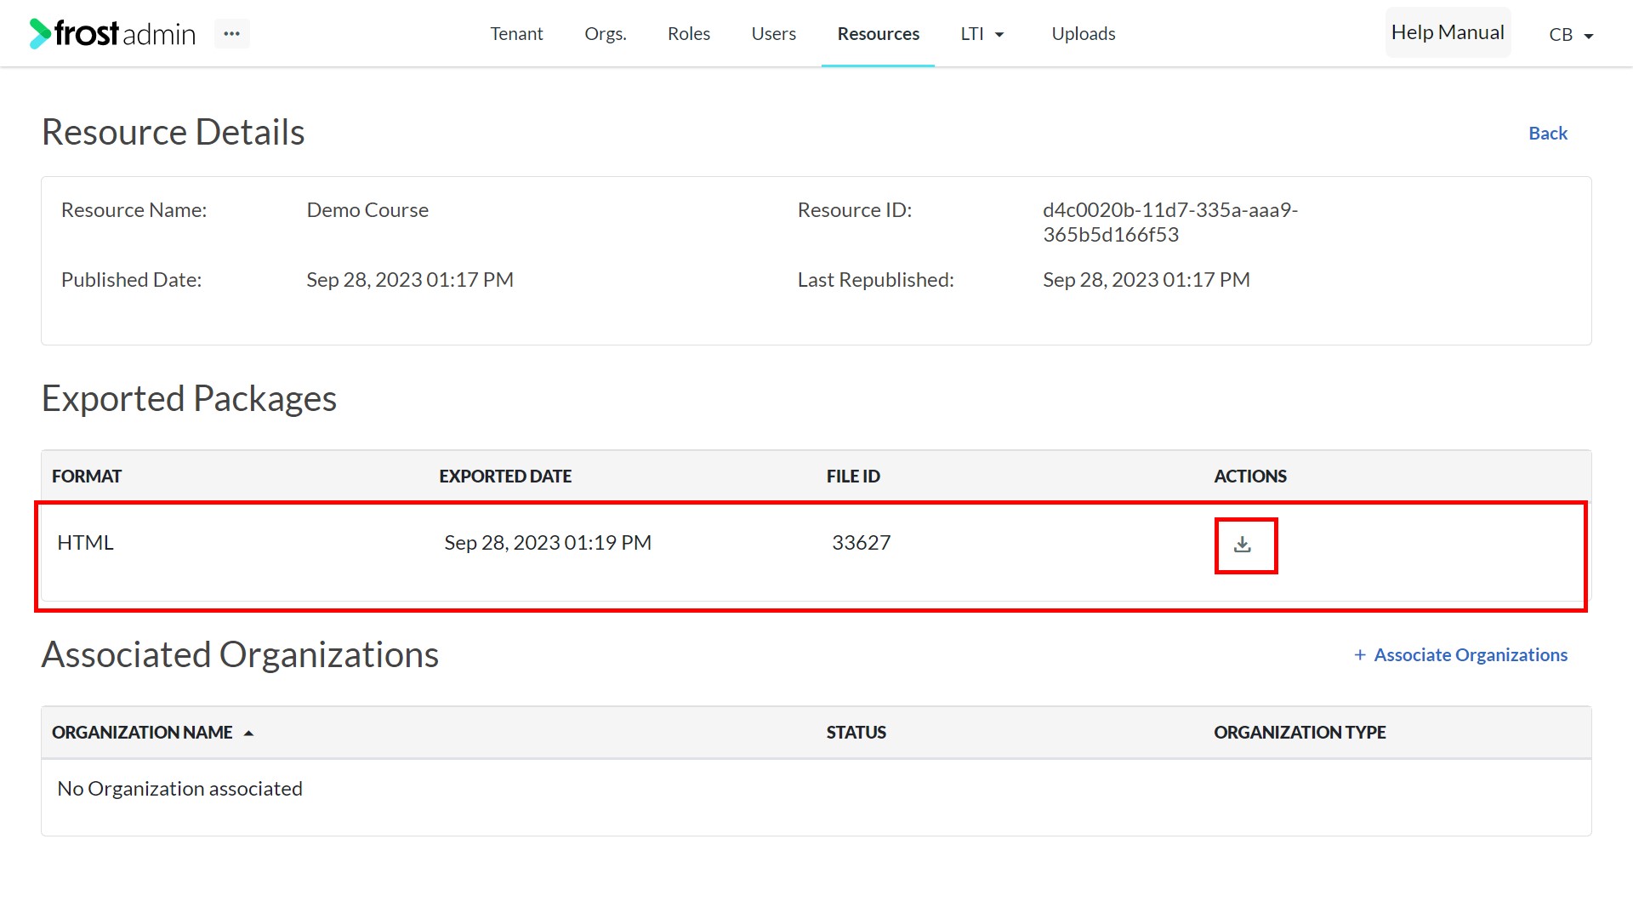
Task: Click Associate Organizations link
Action: tap(1460, 655)
